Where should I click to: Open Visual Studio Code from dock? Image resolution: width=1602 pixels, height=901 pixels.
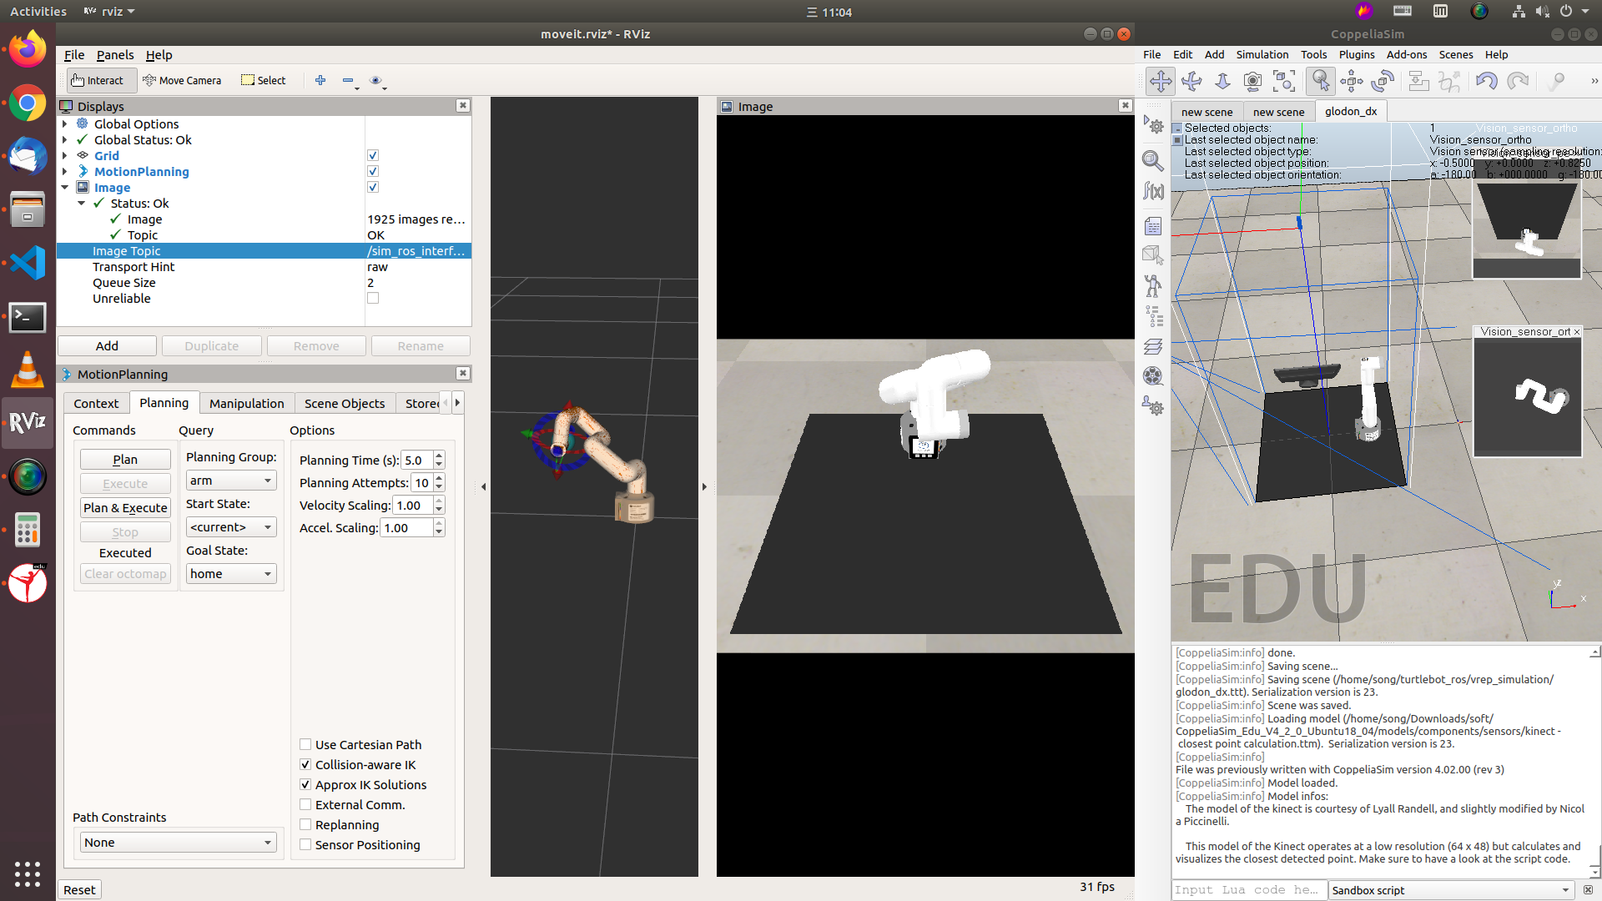point(28,264)
